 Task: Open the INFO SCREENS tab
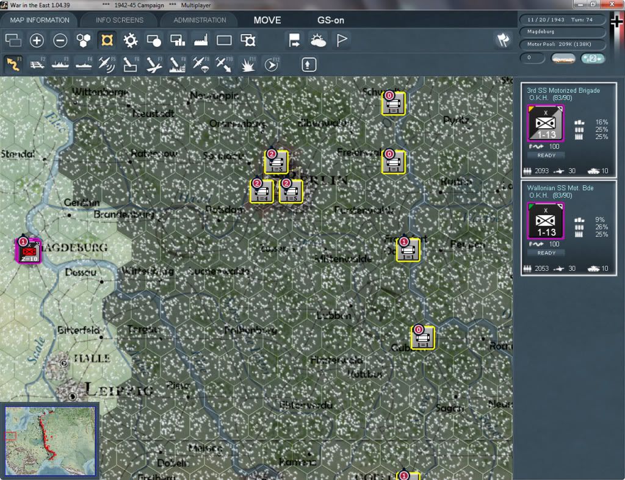[120, 20]
